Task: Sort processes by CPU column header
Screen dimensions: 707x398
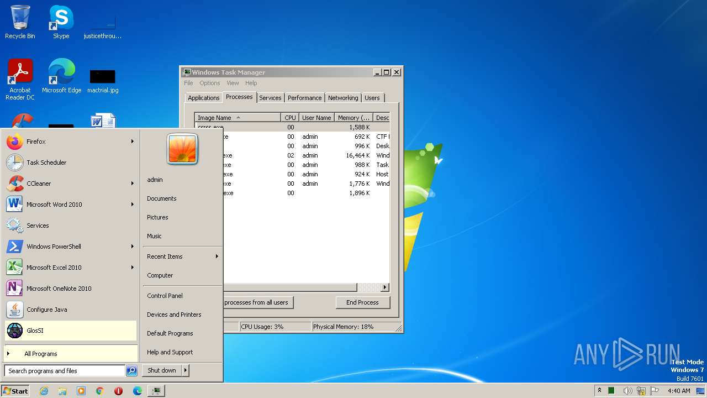Action: click(x=290, y=118)
